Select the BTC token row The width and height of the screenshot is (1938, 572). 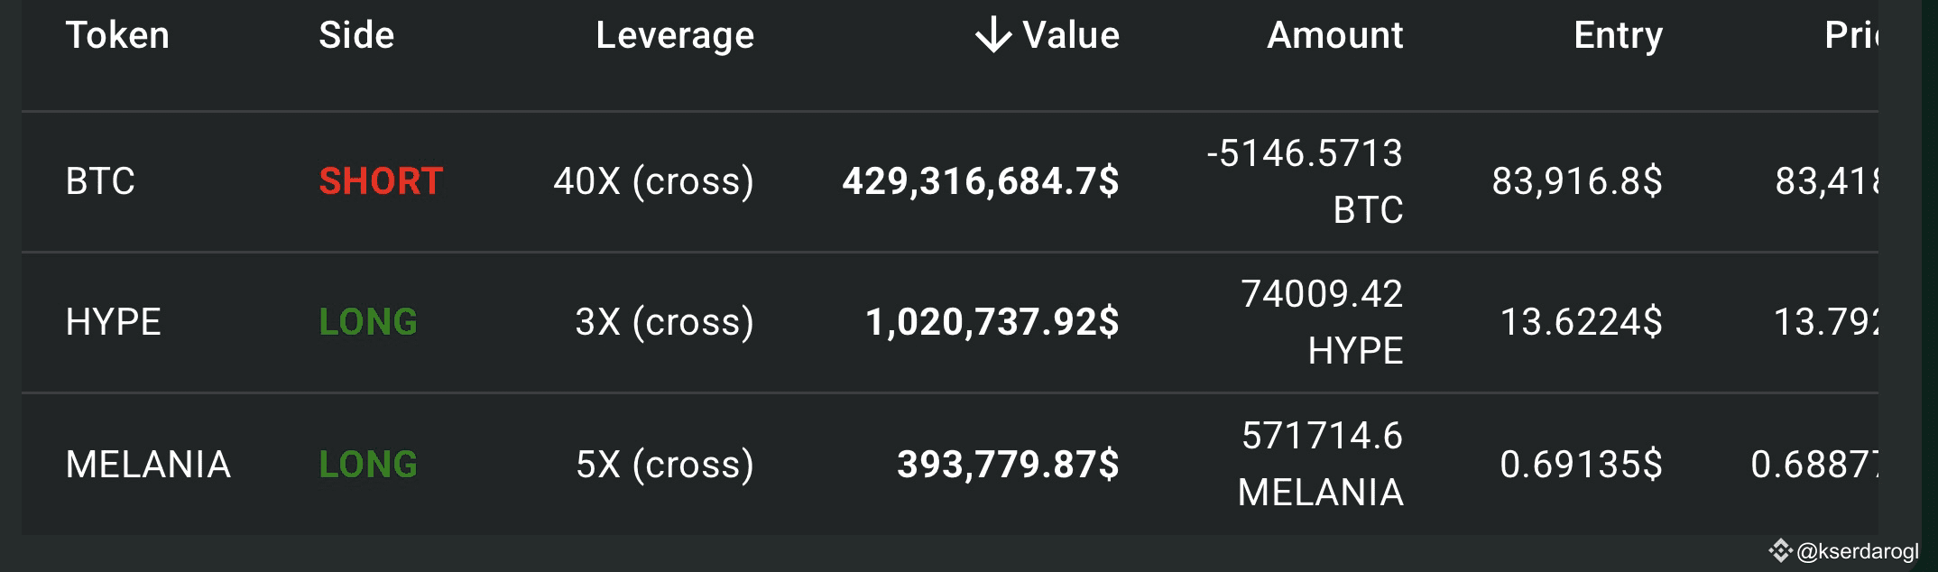[x=950, y=181]
